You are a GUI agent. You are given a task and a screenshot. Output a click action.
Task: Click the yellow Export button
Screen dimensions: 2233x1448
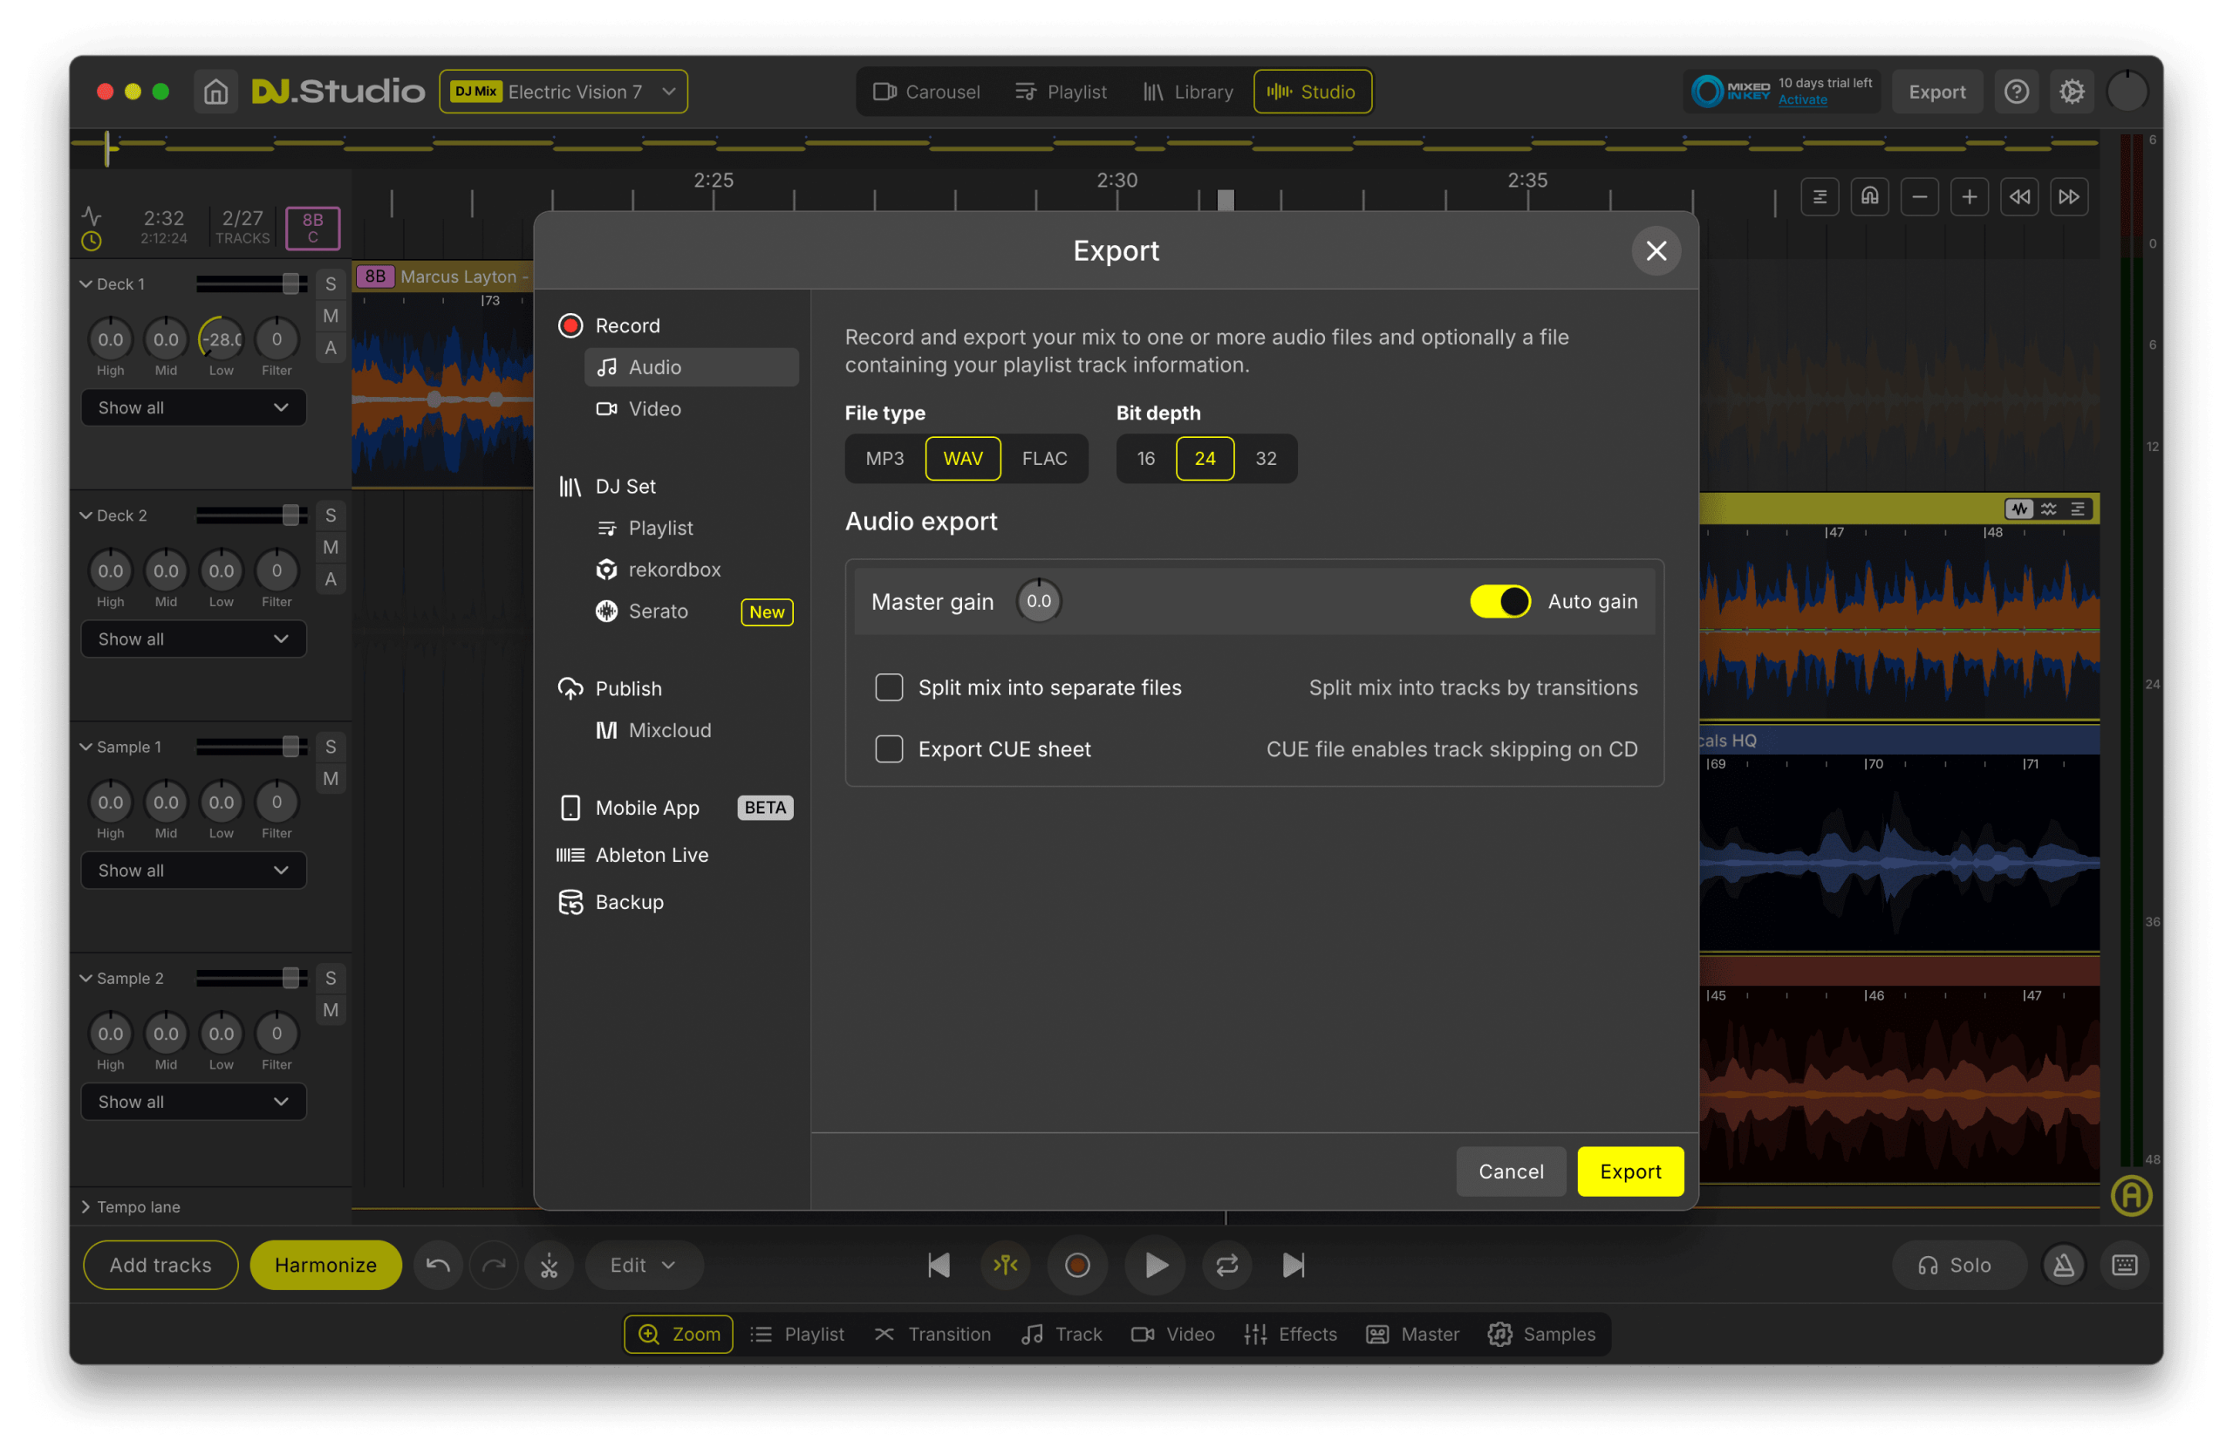click(1629, 1171)
